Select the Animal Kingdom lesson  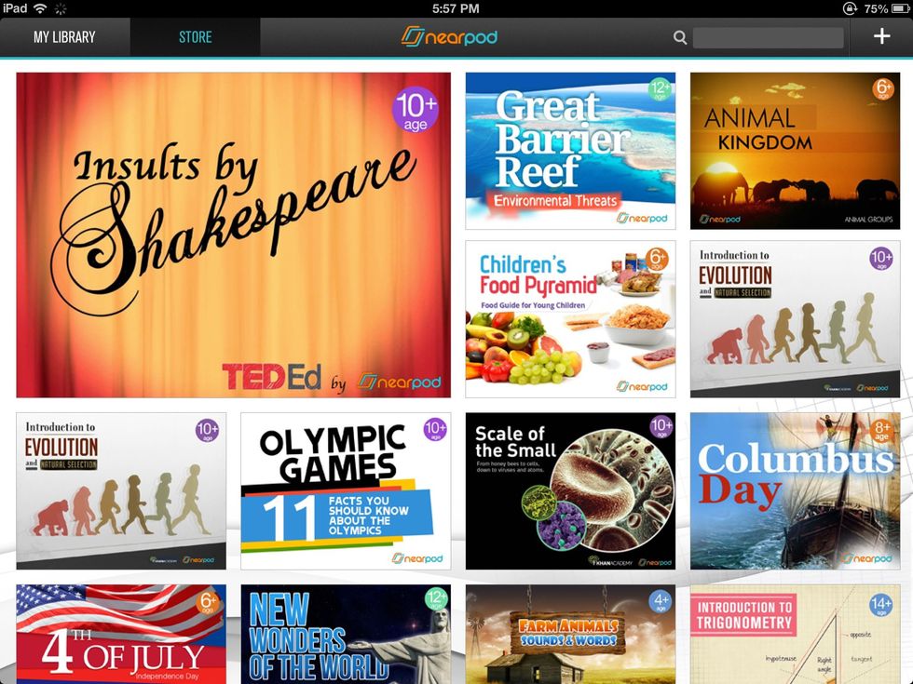pyautogui.click(x=796, y=151)
